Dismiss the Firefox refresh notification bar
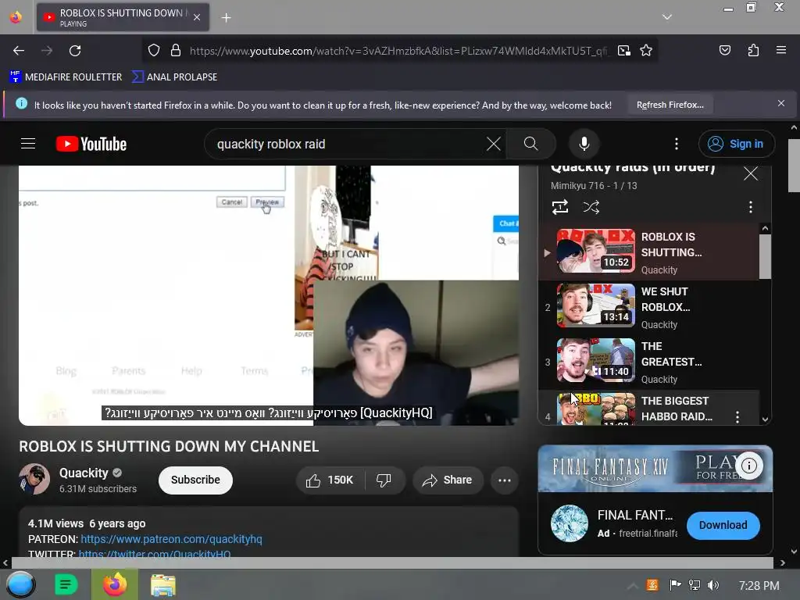This screenshot has width=800, height=600. [781, 104]
